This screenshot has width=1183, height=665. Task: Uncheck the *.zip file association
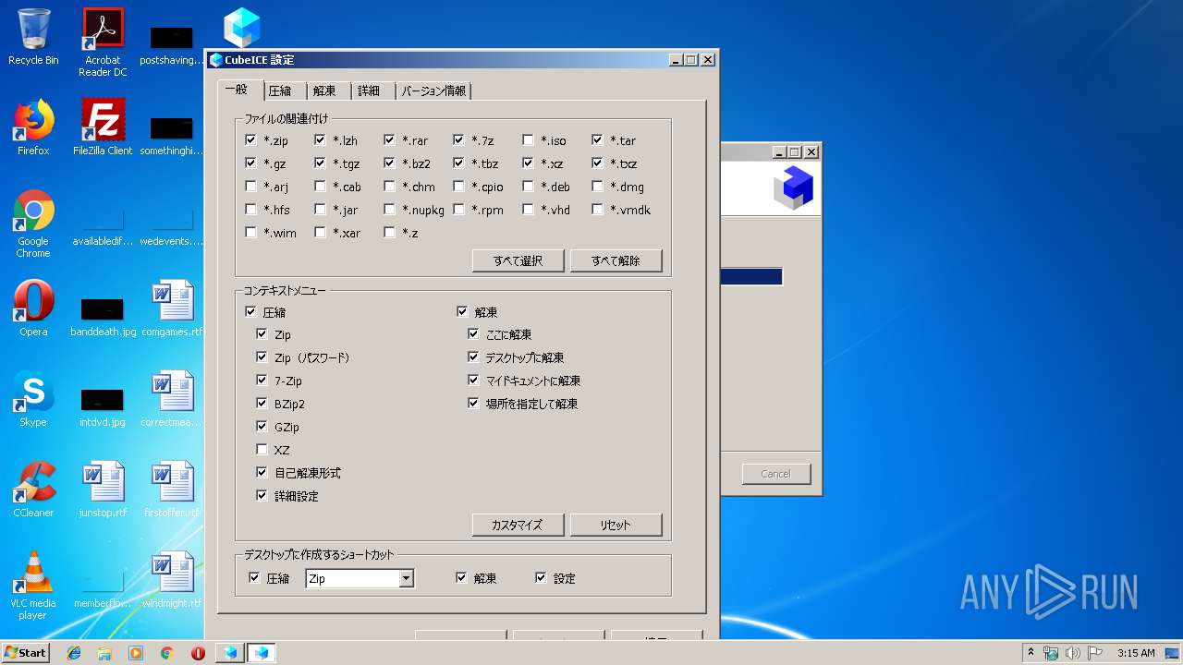250,140
